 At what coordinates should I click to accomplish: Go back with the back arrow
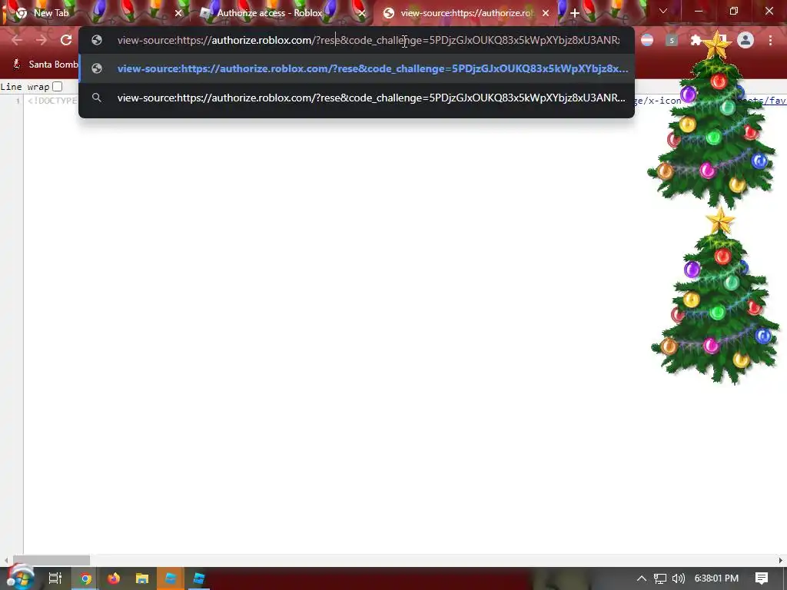coord(17,40)
